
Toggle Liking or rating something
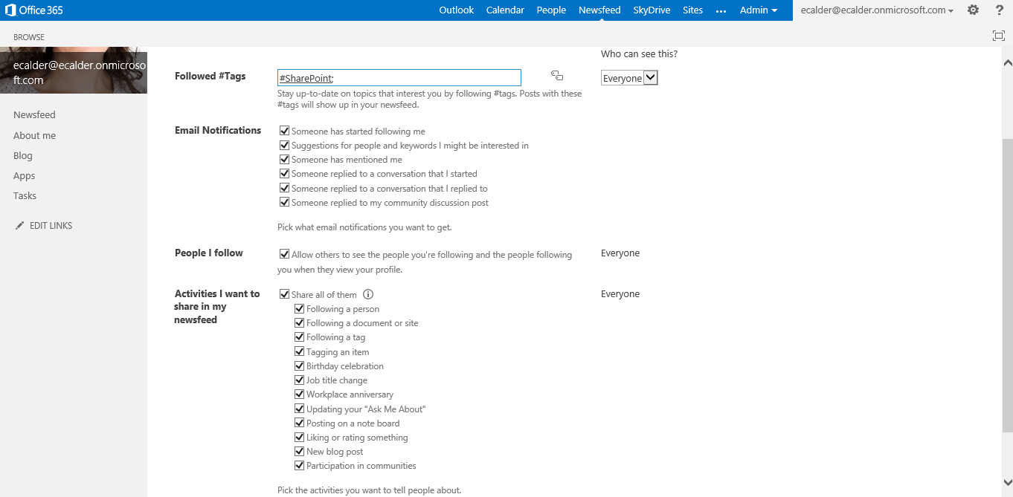pos(300,437)
